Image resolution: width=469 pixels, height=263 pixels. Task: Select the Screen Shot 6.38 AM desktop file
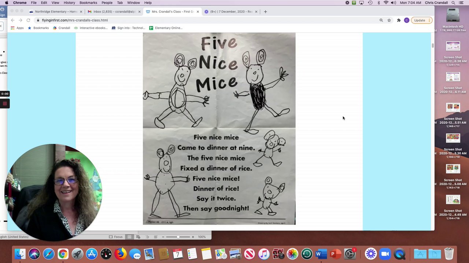[x=453, y=53]
